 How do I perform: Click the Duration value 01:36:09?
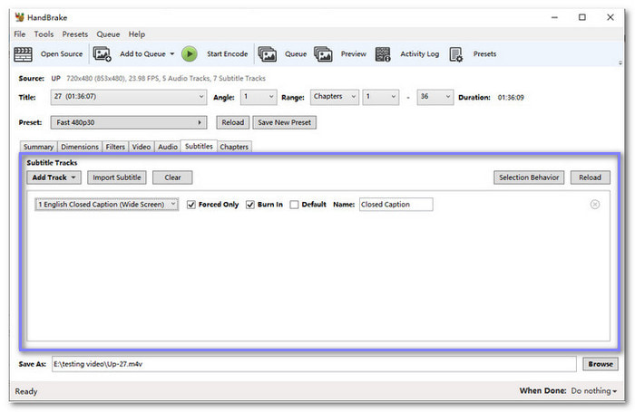click(511, 98)
